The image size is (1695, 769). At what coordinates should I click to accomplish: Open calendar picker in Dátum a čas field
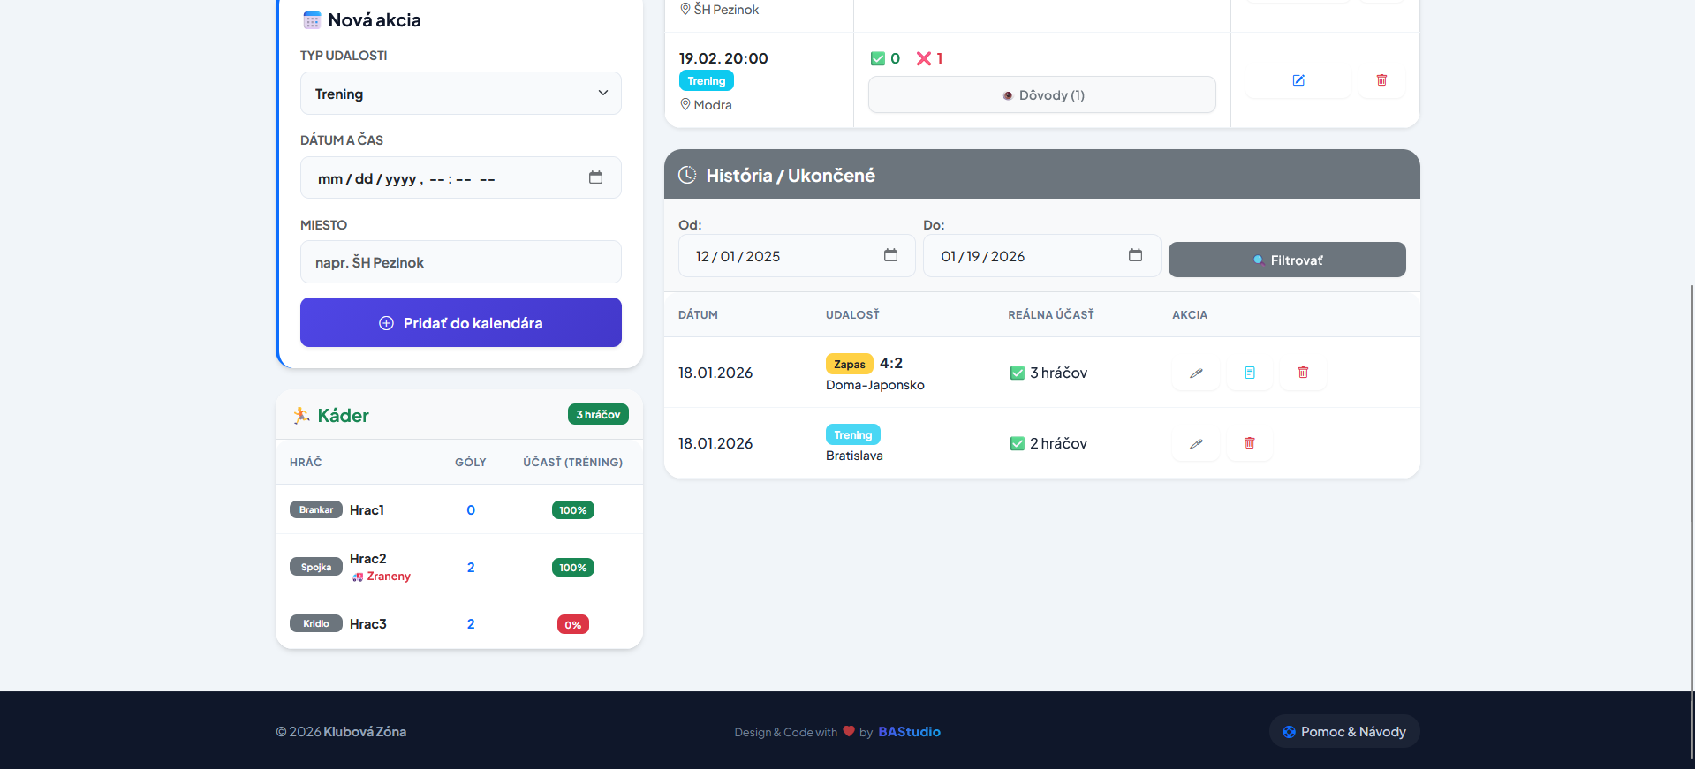pyautogui.click(x=595, y=177)
